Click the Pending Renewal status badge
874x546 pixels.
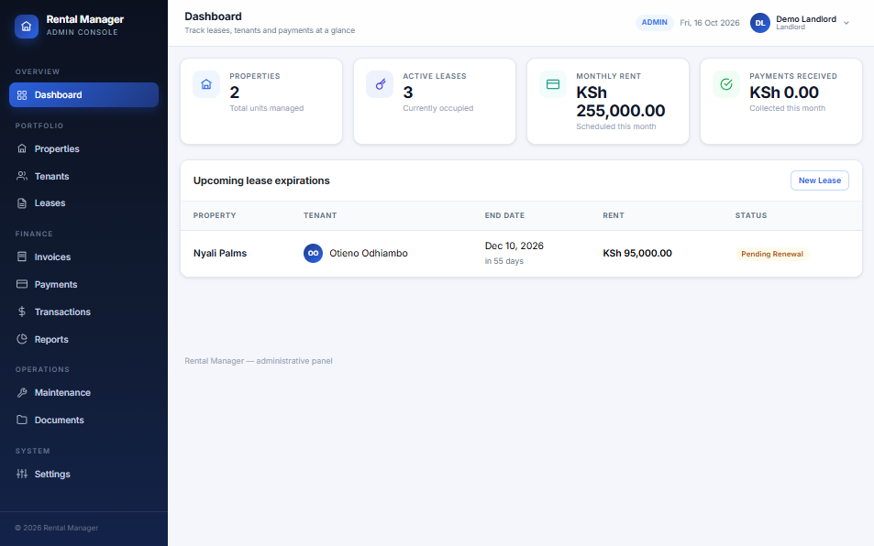(772, 254)
